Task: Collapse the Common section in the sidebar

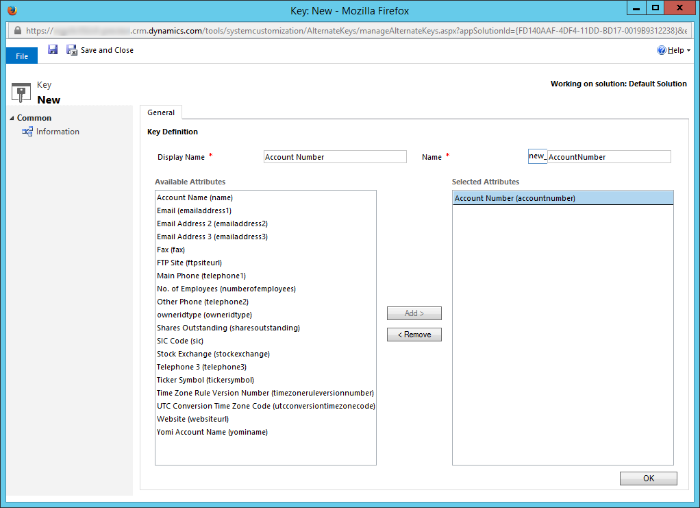Action: click(x=11, y=117)
